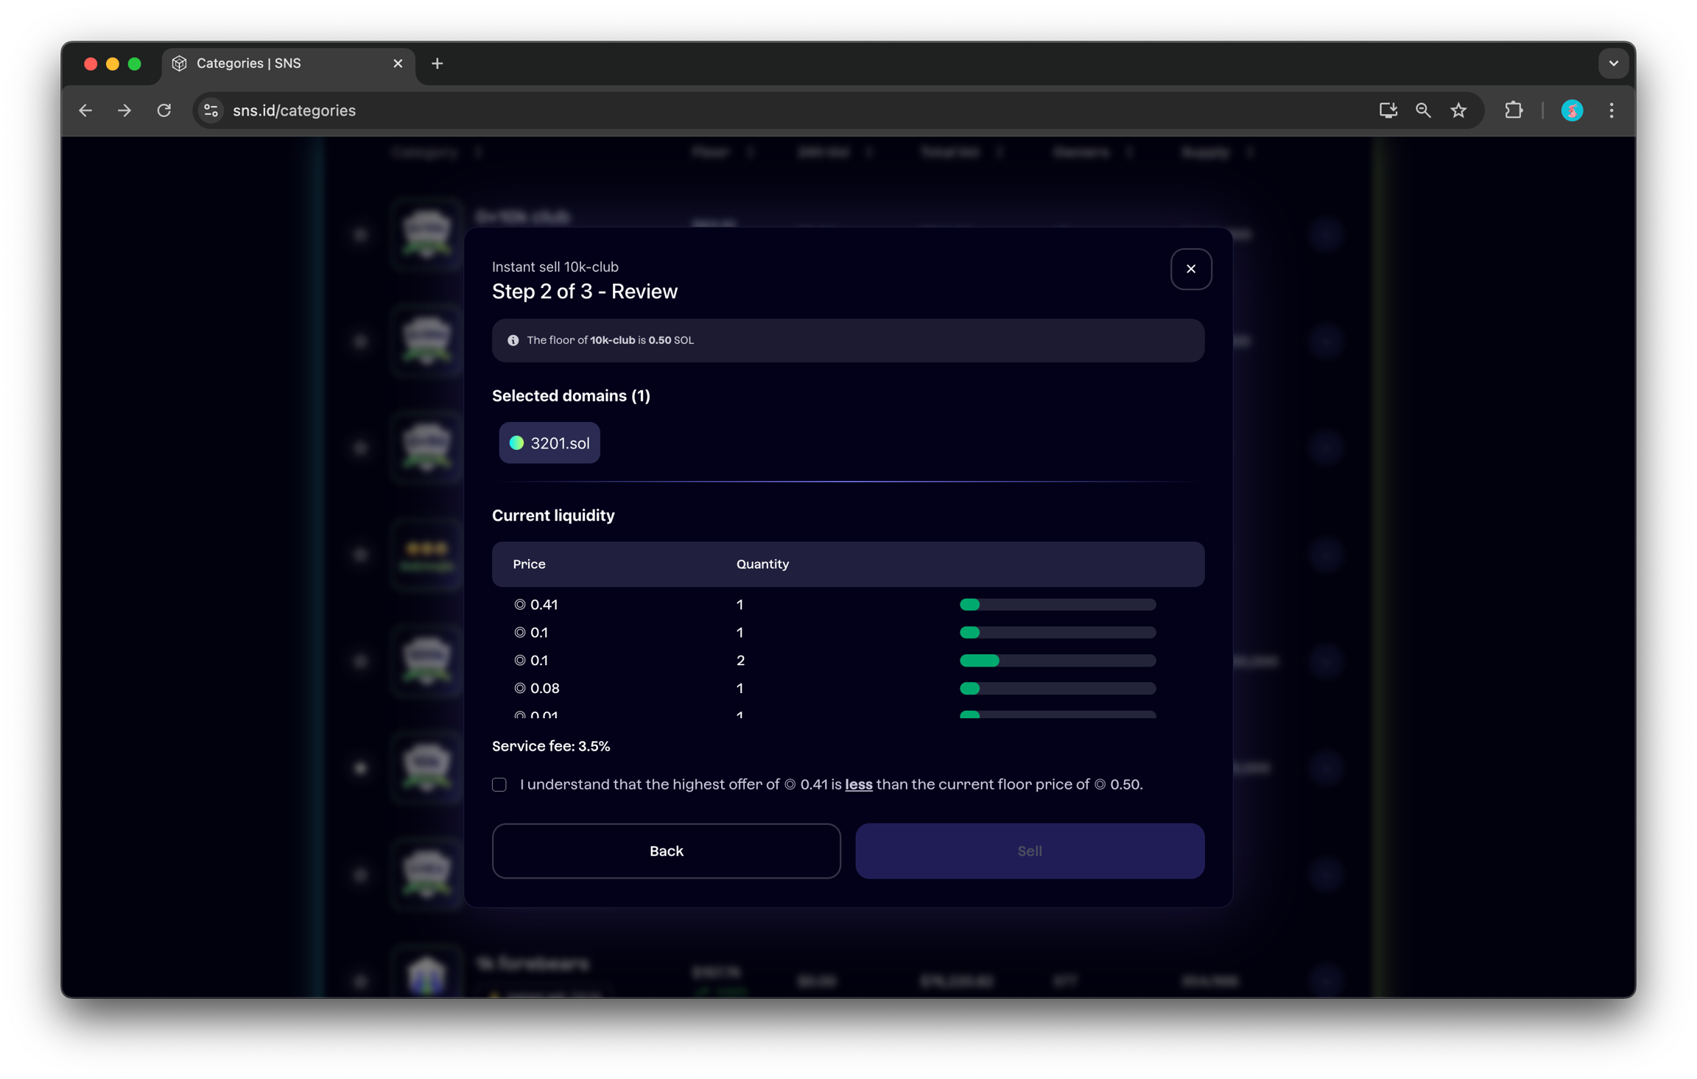The width and height of the screenshot is (1697, 1079).
Task: Open the zoom magnifier icon
Action: tap(1423, 110)
